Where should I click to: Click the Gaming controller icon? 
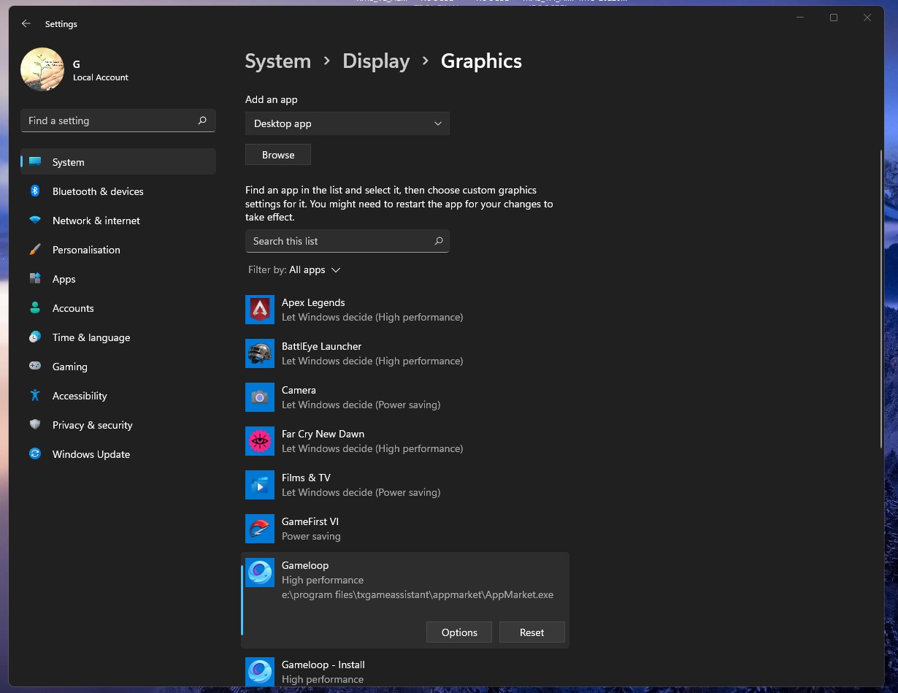[35, 366]
